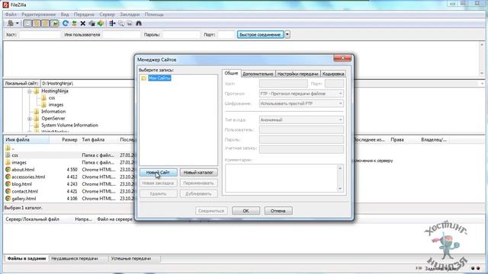488x274 pixels.
Task: Click the Chrome icon of blog.html
Action: click(x=8, y=184)
